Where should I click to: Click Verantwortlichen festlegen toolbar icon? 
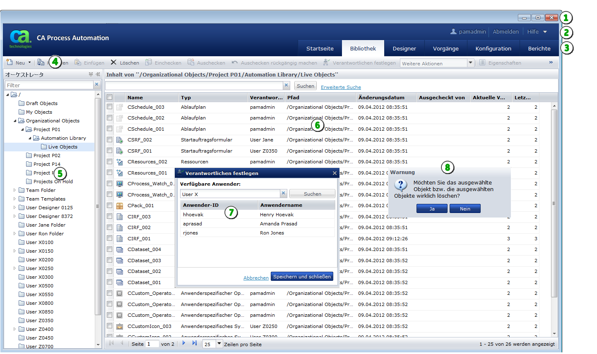(x=327, y=62)
